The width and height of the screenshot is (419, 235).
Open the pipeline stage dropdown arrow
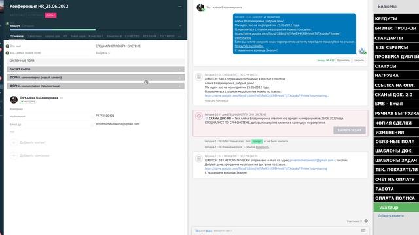(x=180, y=26)
